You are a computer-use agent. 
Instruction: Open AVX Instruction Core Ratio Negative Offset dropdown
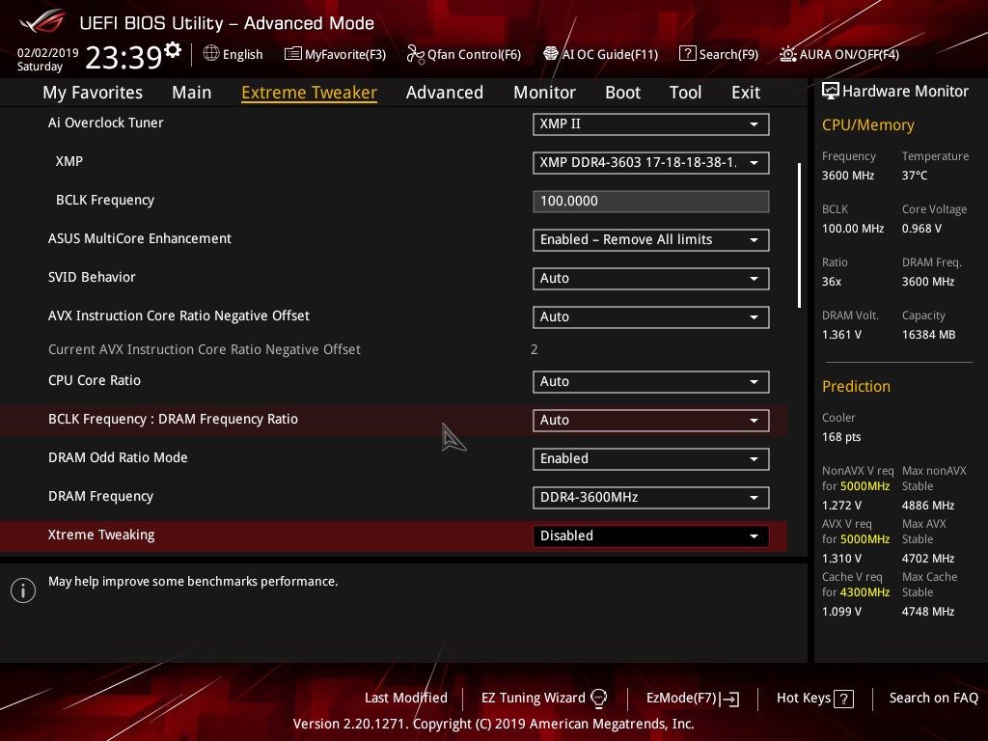coord(651,316)
